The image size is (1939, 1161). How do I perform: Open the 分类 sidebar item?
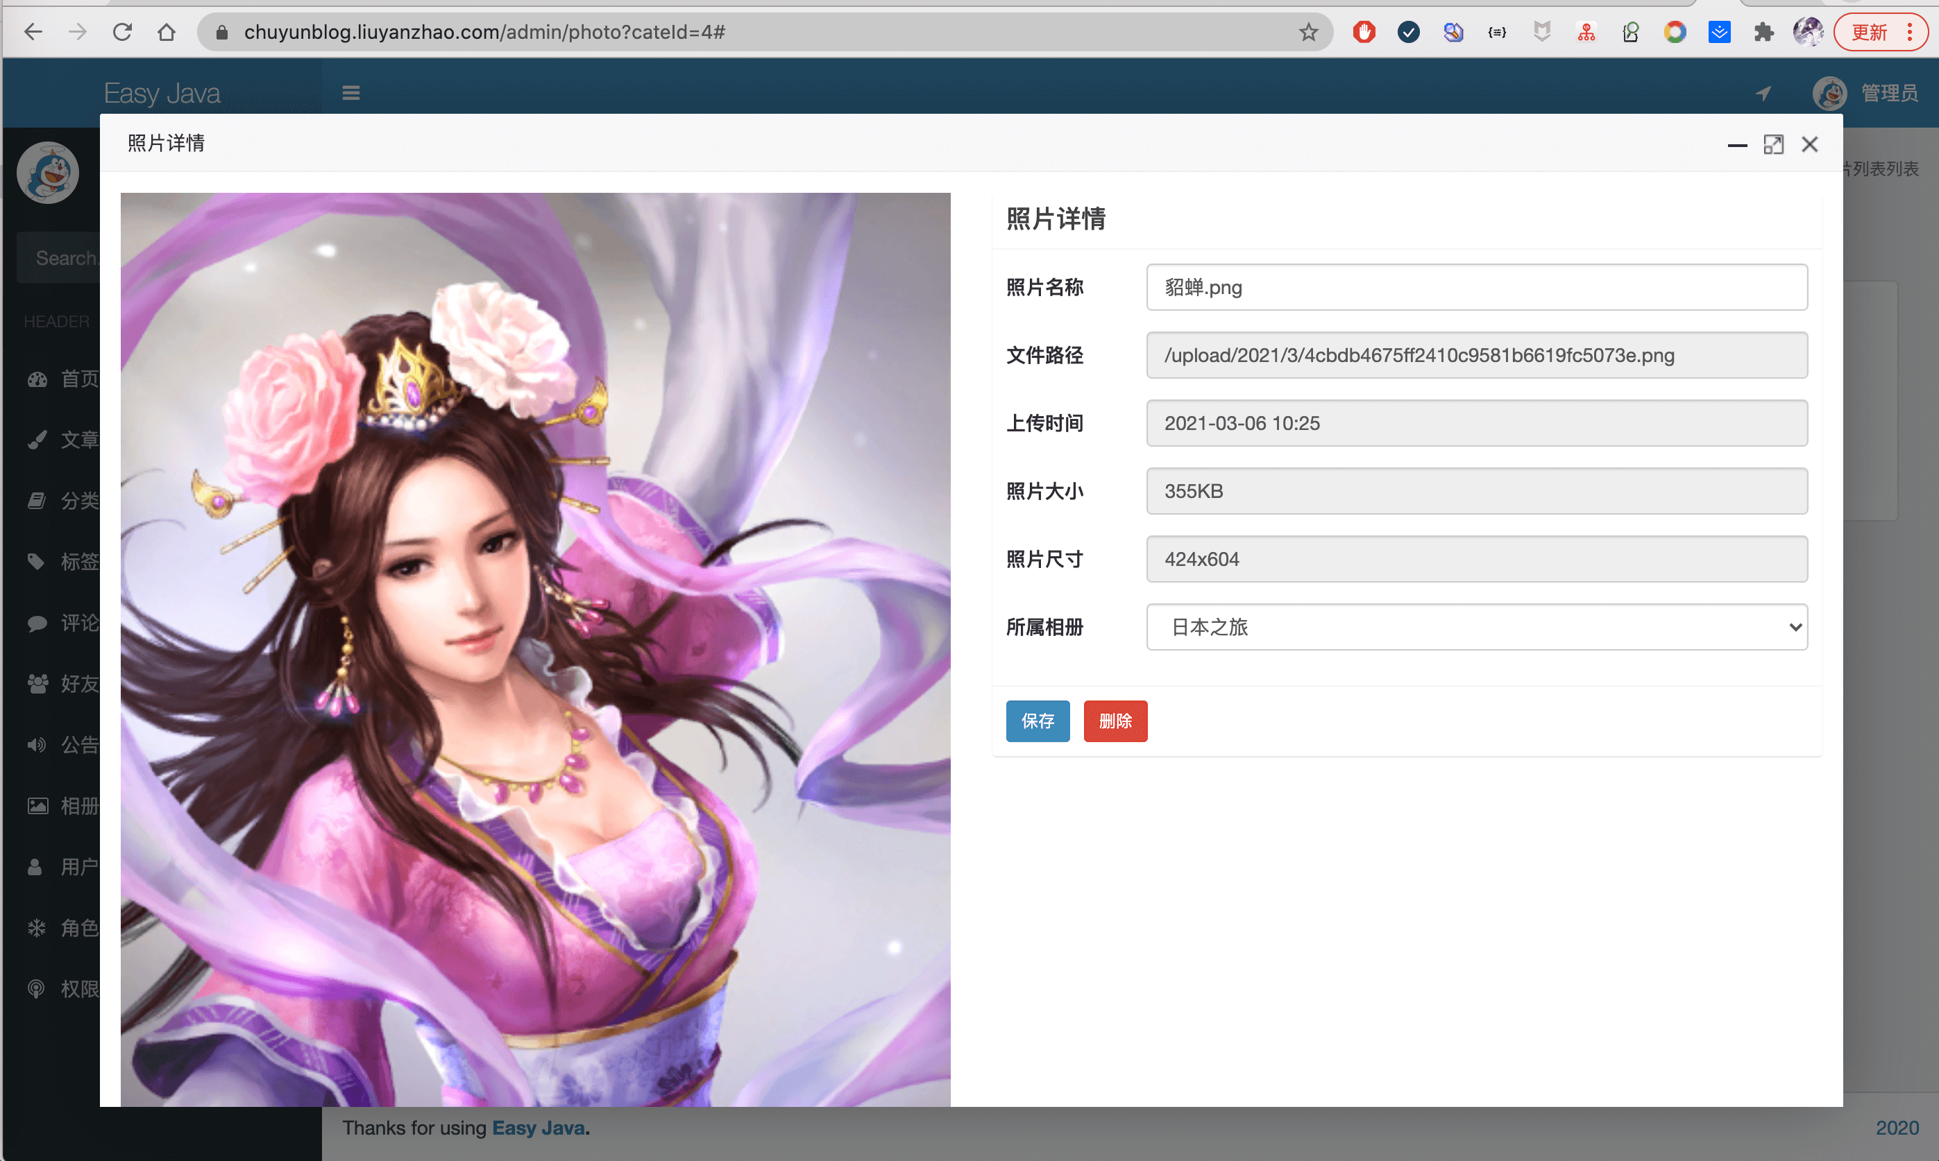[62, 501]
